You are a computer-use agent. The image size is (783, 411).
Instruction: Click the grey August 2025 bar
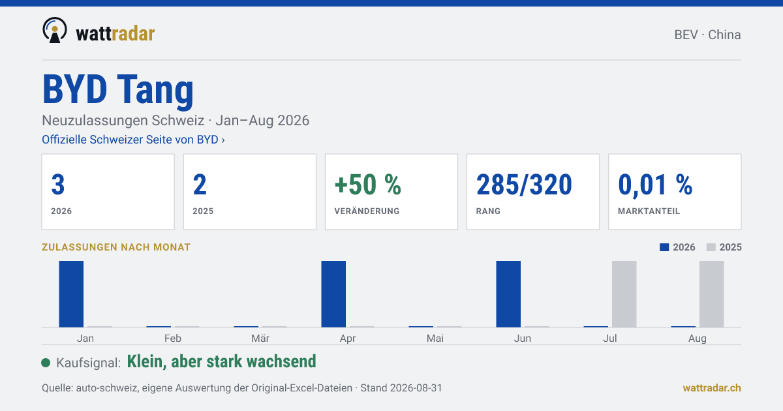(711, 294)
